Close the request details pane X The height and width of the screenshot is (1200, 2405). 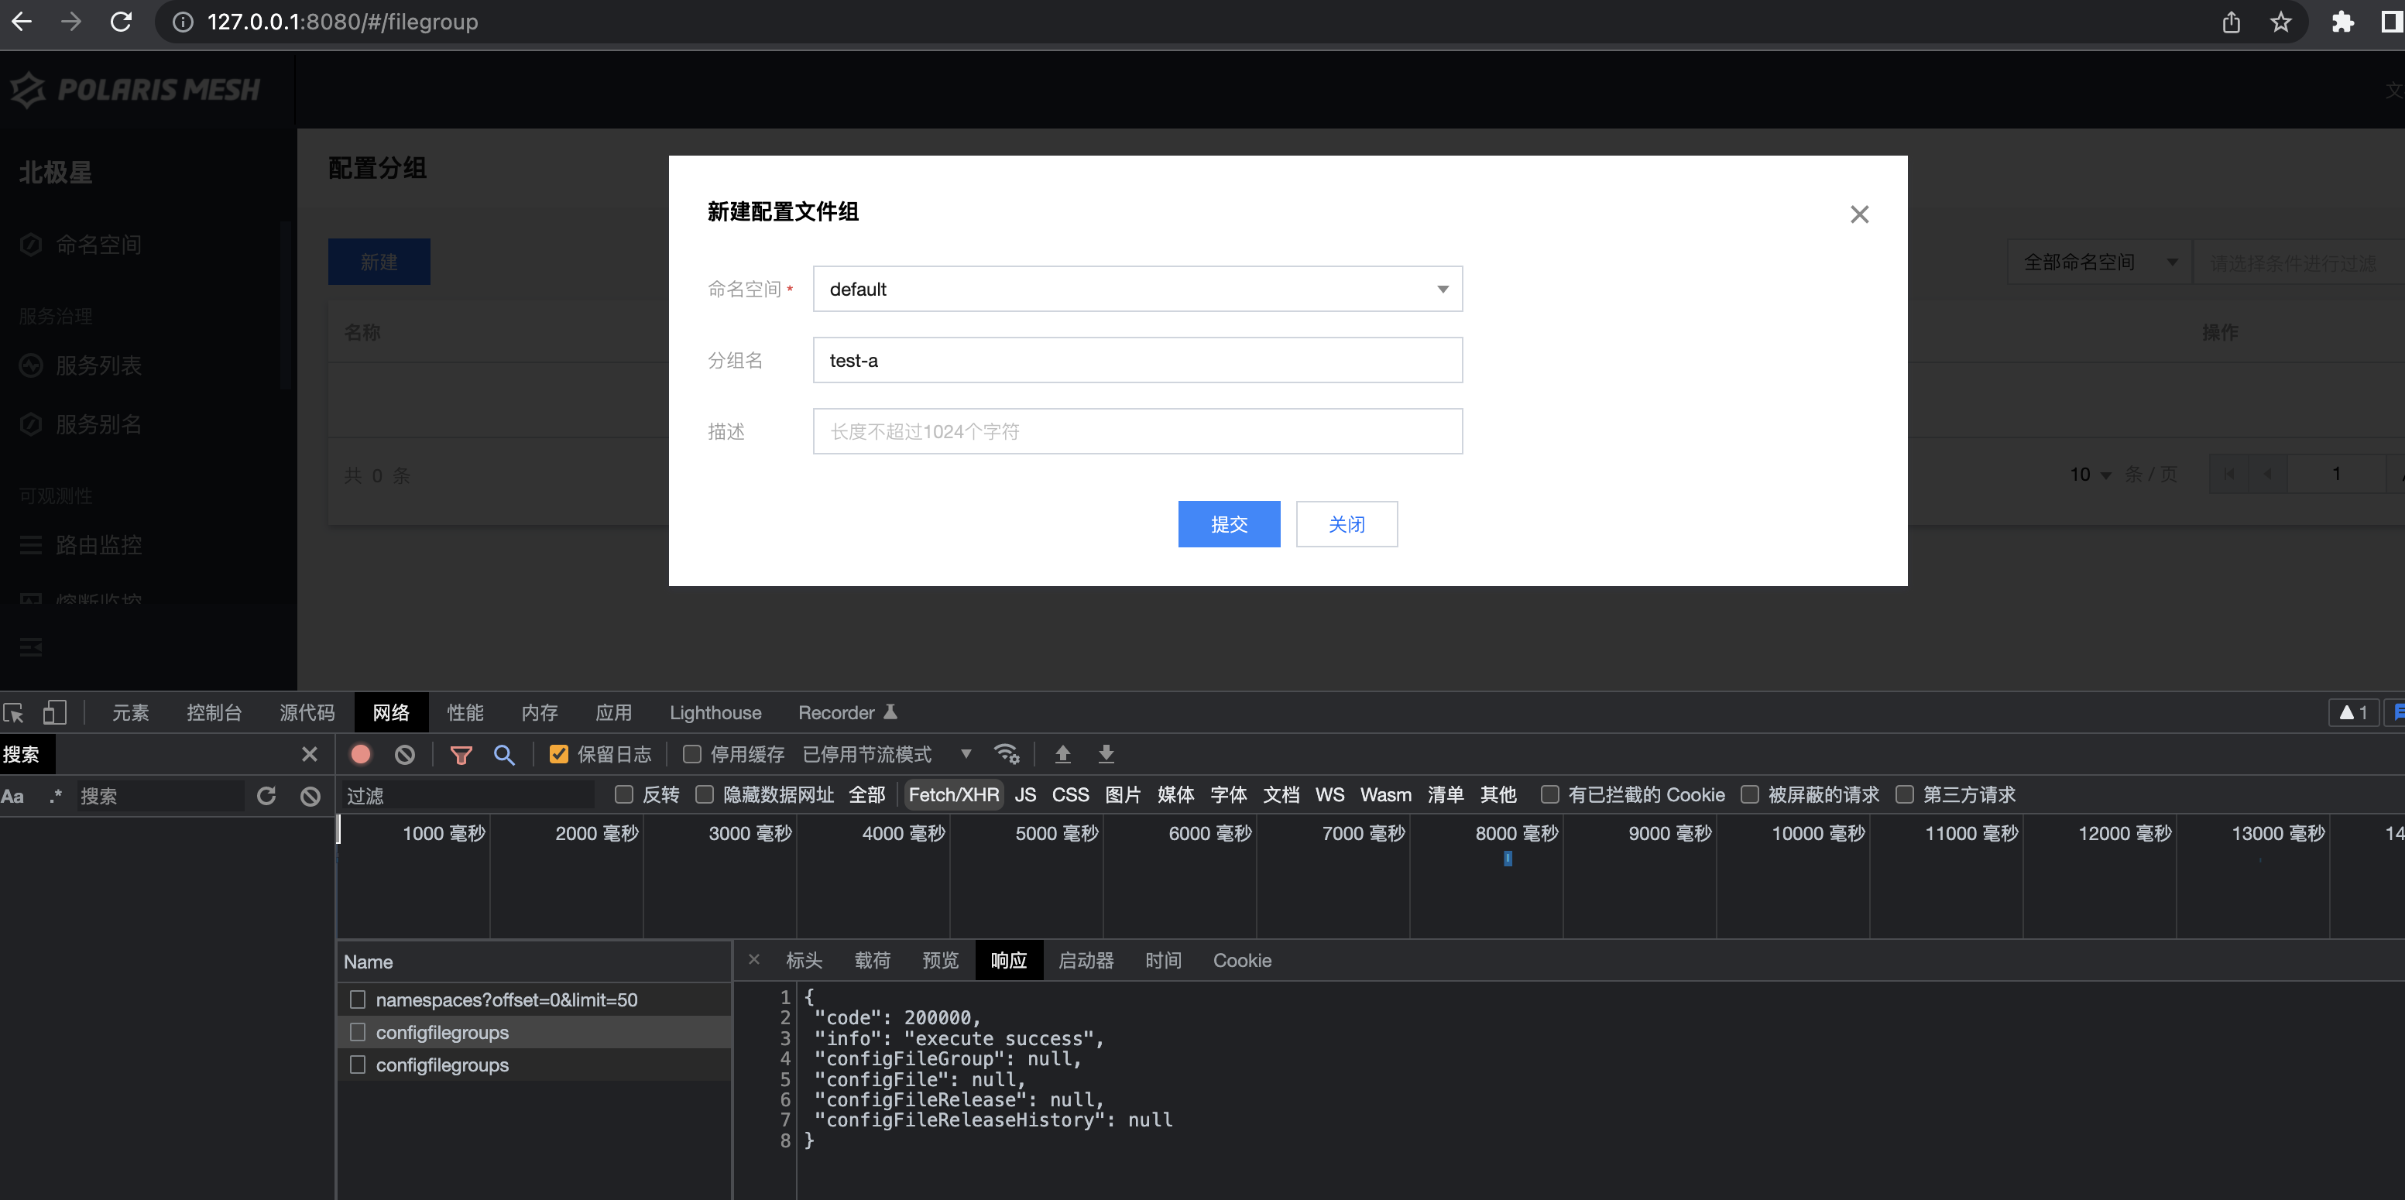753,959
